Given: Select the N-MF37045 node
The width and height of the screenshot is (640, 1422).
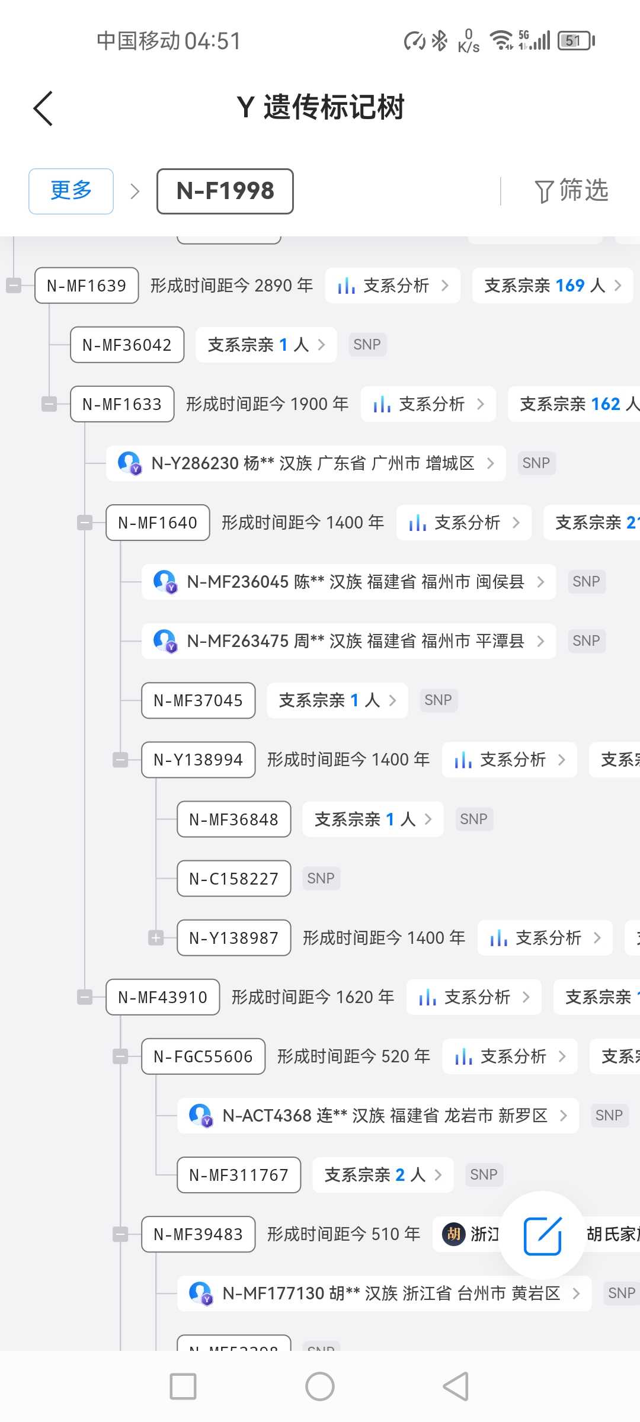Looking at the screenshot, I should 198,700.
